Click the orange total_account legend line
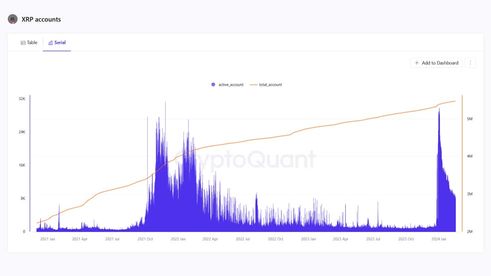This screenshot has width=491, height=276. pyautogui.click(x=253, y=85)
